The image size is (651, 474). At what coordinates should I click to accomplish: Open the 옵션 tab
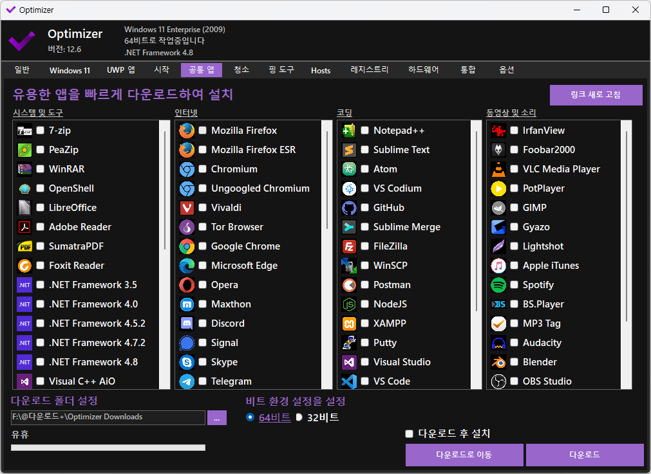tap(507, 69)
